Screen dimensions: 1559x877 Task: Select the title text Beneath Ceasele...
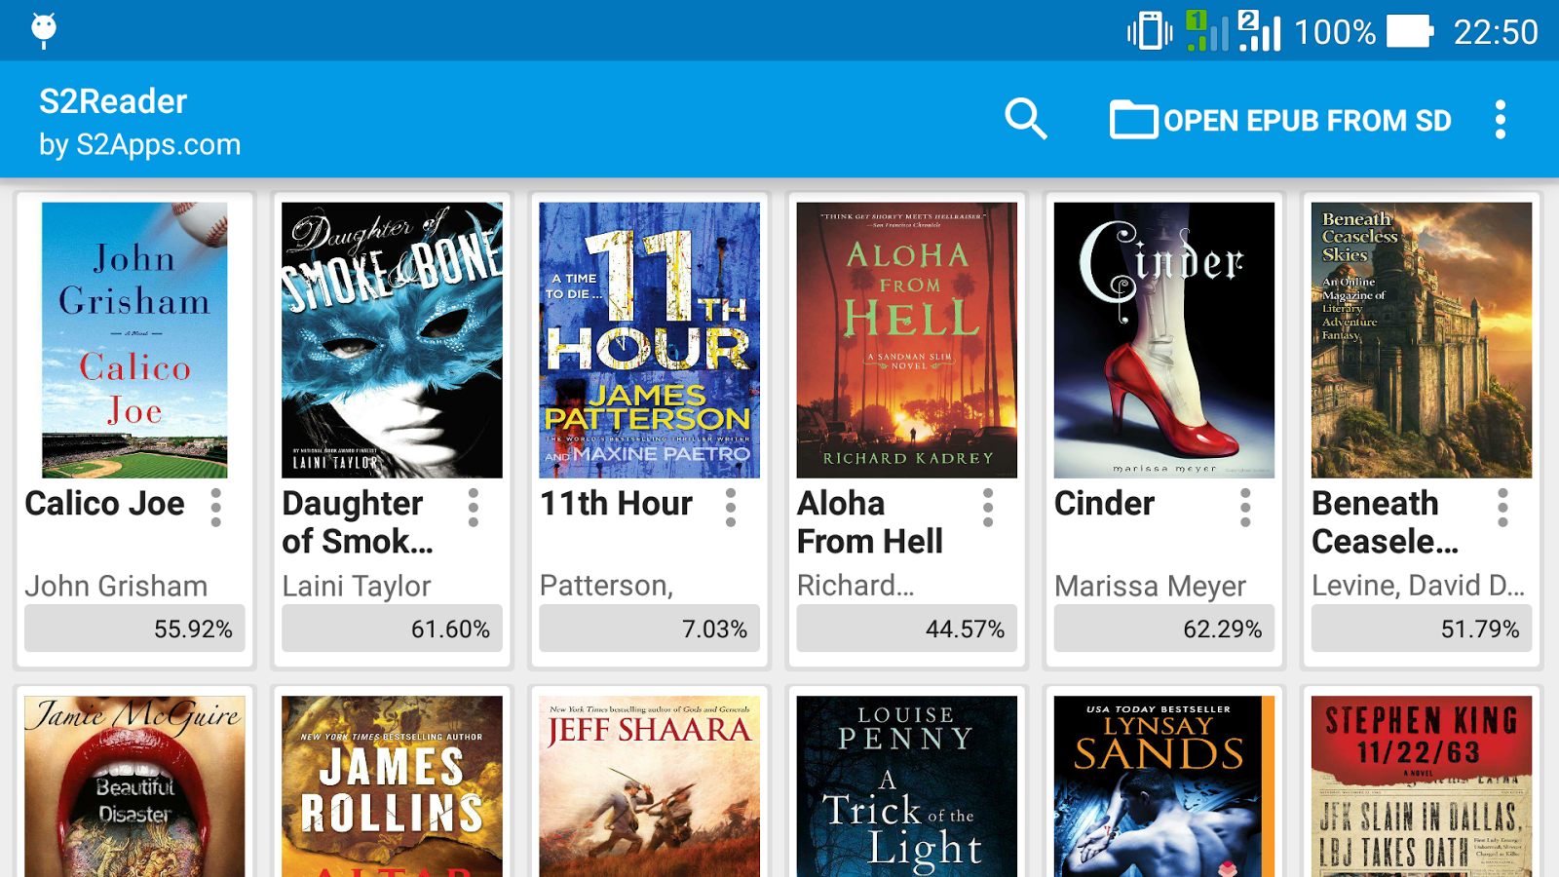point(1386,522)
